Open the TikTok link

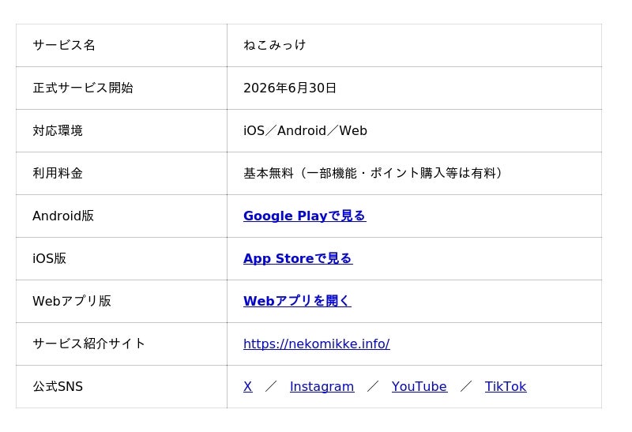pos(506,386)
